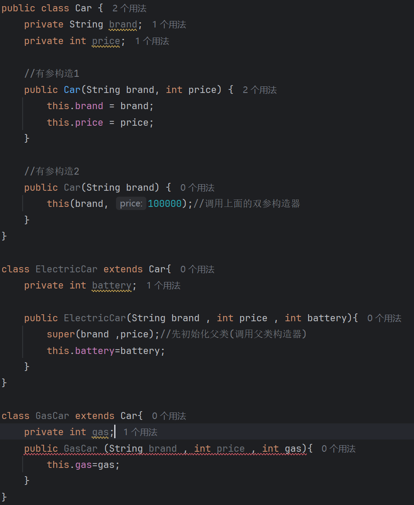Show usages hint beside Car(String brand, int price)
Viewport: 414px width, 505px height.
(260, 90)
